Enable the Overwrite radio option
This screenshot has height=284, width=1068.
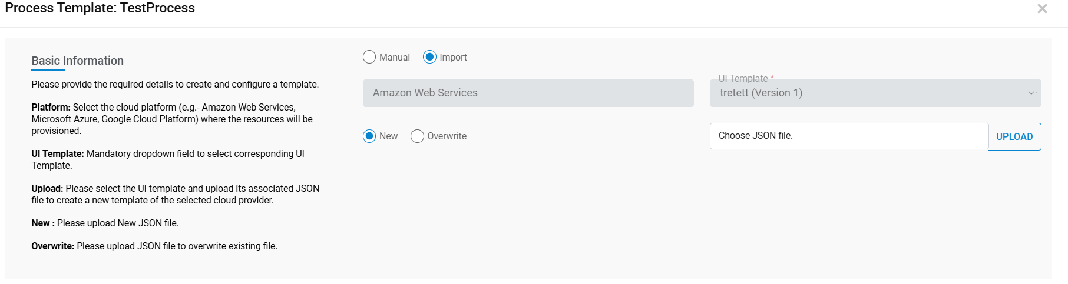(417, 136)
